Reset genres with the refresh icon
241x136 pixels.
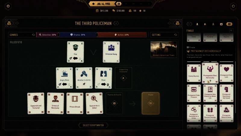click(x=33, y=35)
